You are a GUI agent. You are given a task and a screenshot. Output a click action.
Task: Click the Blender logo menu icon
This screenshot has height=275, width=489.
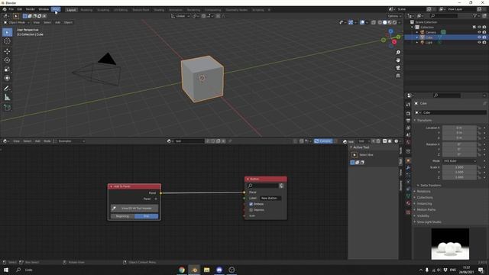[x=5, y=9]
